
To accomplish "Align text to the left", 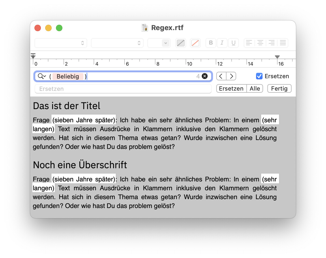I will [x=249, y=43].
